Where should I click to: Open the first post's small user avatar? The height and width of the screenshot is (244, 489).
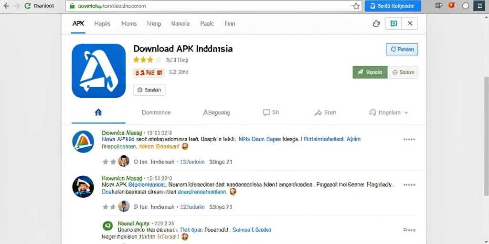[124, 161]
